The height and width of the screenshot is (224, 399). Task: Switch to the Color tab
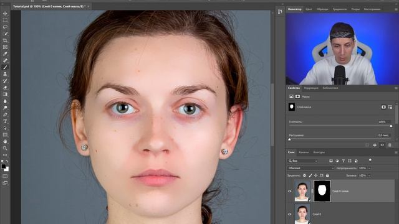click(x=309, y=9)
